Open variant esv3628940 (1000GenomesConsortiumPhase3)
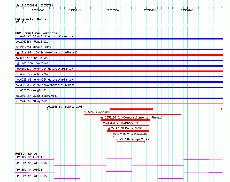The height and width of the screenshot is (182, 230). pos(47,85)
